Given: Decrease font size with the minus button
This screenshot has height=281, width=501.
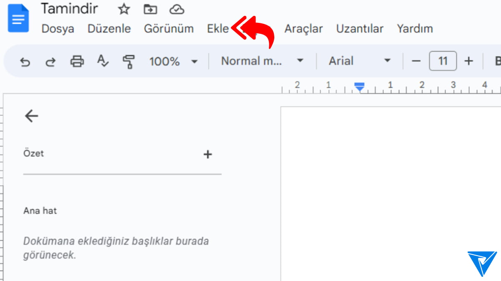Looking at the screenshot, I should click(x=416, y=61).
